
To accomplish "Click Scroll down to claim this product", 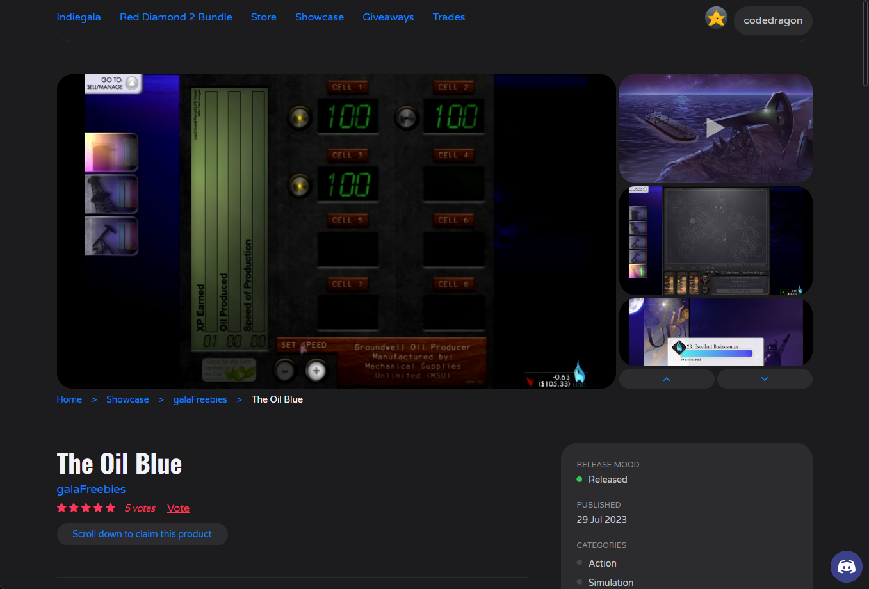I will coord(142,534).
